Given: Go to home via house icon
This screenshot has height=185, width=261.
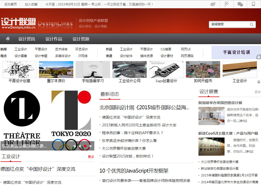Looking at the screenshot, I should click(8, 39).
